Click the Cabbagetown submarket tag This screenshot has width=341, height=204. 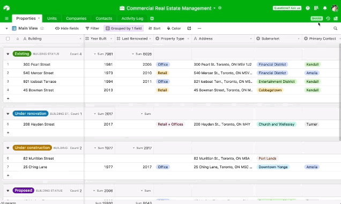[270, 90]
